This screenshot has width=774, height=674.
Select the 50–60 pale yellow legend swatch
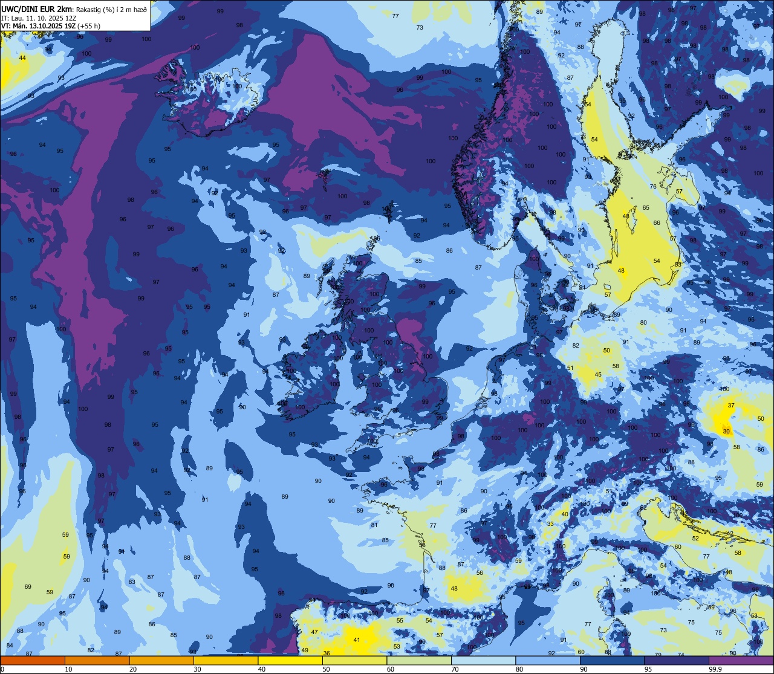point(354,661)
